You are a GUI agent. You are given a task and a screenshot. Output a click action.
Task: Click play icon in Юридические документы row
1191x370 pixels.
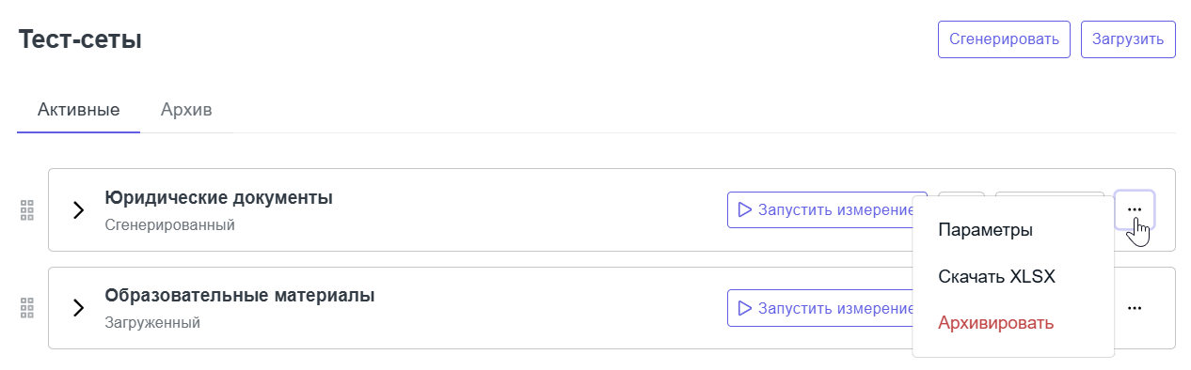745,209
